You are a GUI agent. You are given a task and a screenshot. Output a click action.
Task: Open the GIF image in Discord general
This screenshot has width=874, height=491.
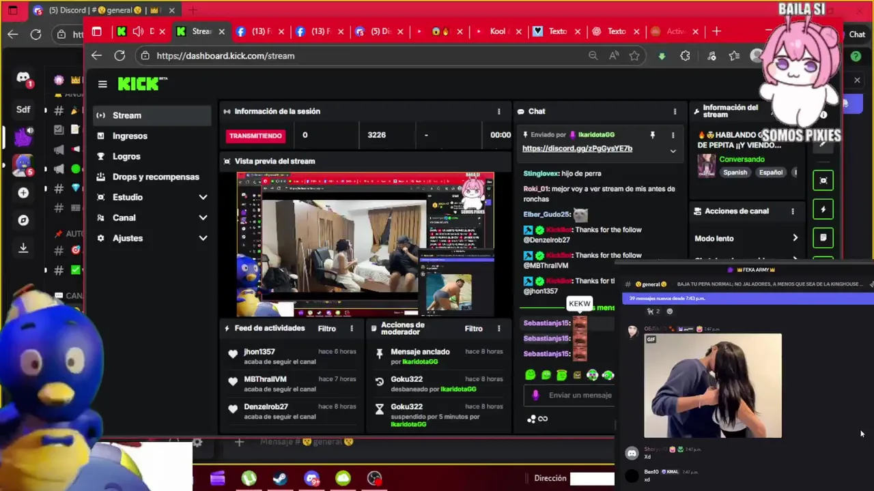[x=713, y=385]
